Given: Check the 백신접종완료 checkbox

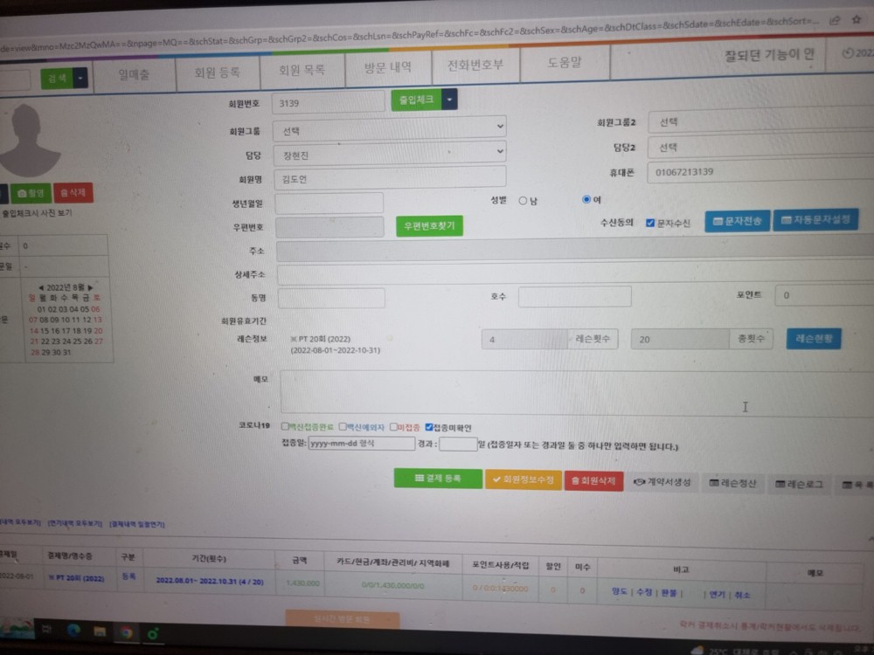Looking at the screenshot, I should point(285,427).
